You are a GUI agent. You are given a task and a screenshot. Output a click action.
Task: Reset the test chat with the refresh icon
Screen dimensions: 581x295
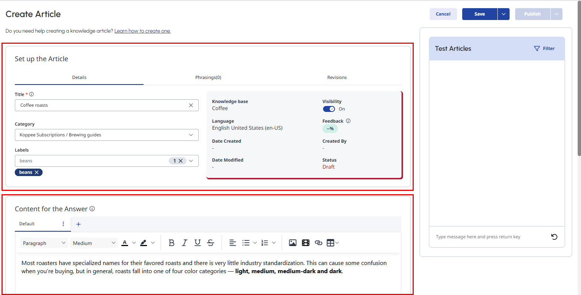pos(554,237)
